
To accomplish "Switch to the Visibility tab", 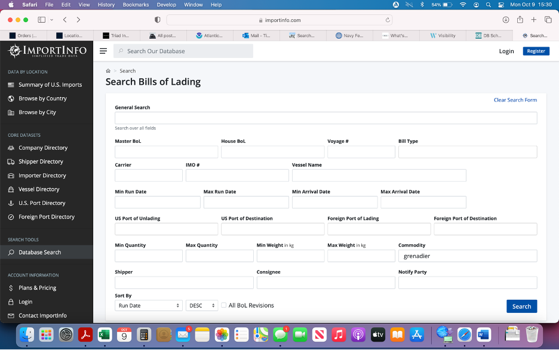I will pos(443,36).
